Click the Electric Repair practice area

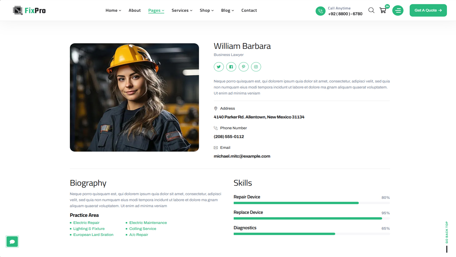86,223
